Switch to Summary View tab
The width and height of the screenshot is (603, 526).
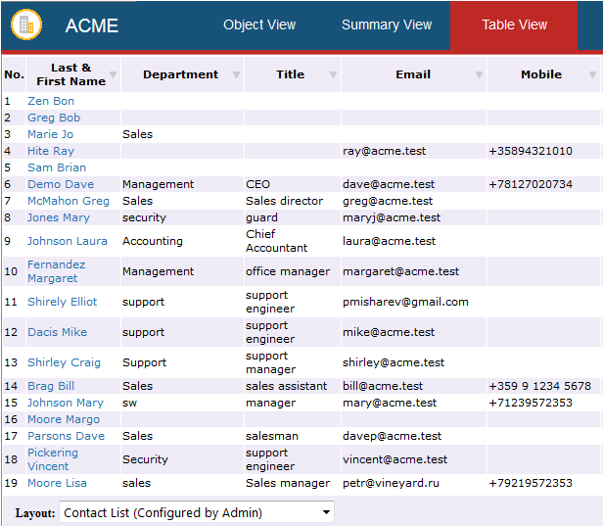click(x=387, y=25)
